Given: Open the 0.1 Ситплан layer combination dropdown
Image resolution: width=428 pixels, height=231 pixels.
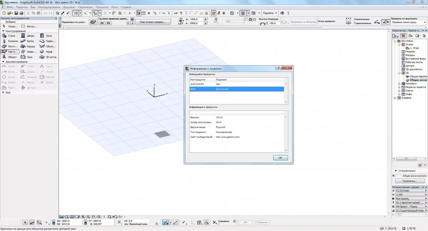Looking at the screenshot, I should [x=411, y=191].
